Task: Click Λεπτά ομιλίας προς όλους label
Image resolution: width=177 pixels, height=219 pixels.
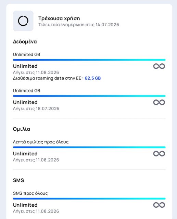Action: point(41,142)
